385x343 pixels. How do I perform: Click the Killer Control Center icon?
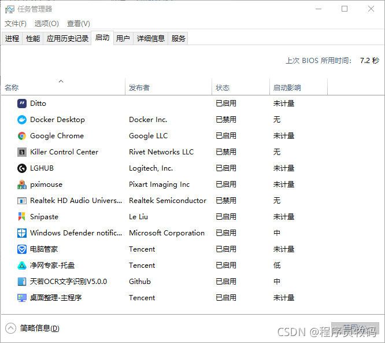pos(22,152)
